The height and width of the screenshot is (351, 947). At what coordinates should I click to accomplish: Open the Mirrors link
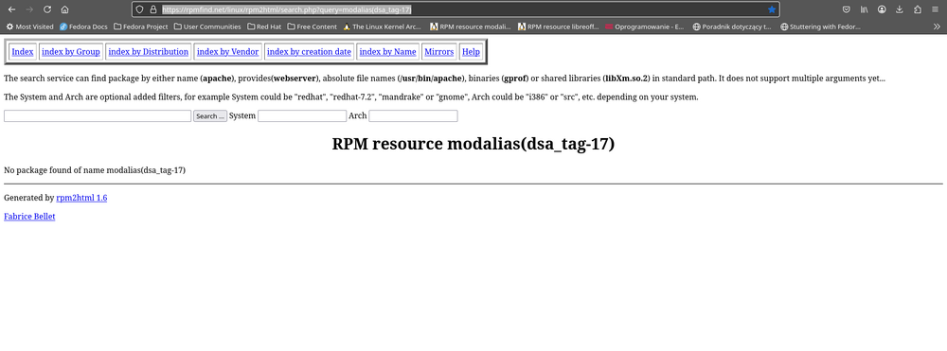click(x=439, y=52)
